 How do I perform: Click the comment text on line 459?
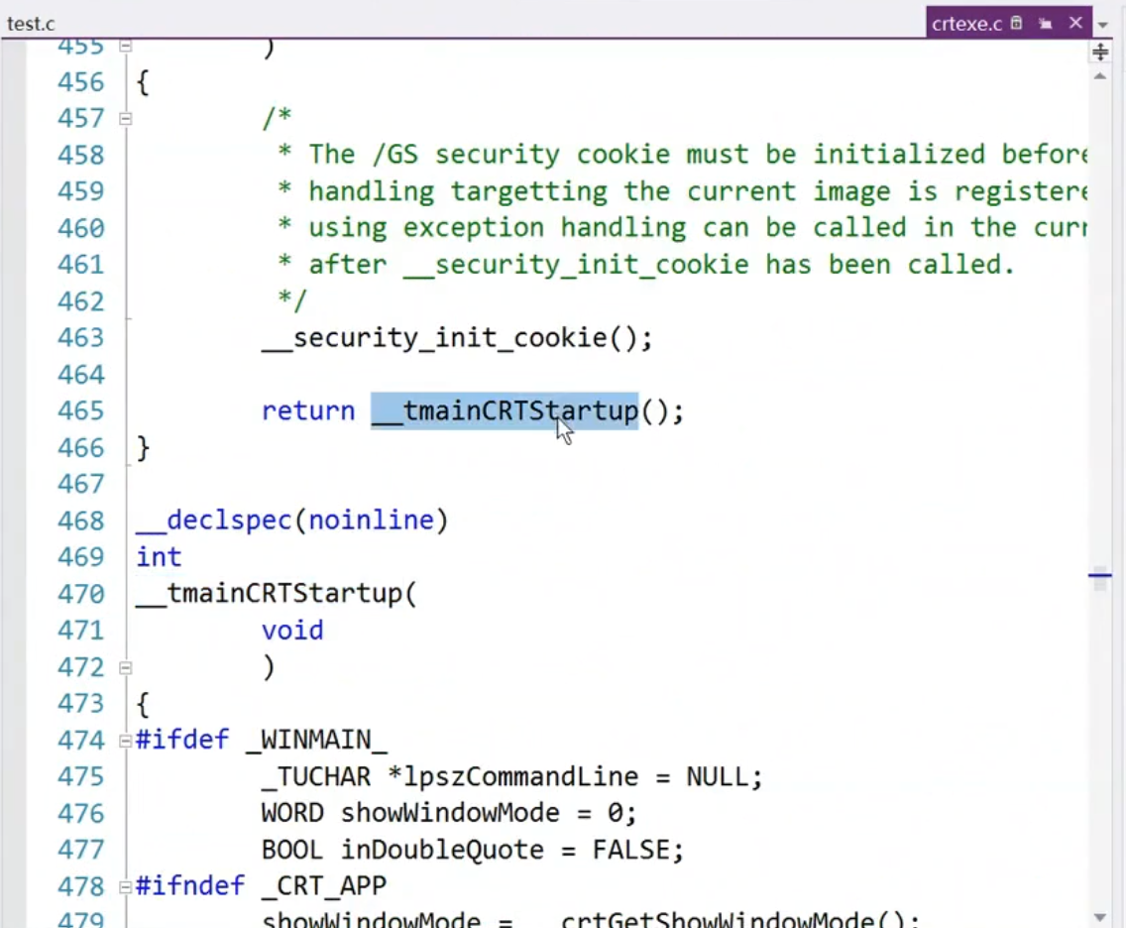click(x=682, y=191)
